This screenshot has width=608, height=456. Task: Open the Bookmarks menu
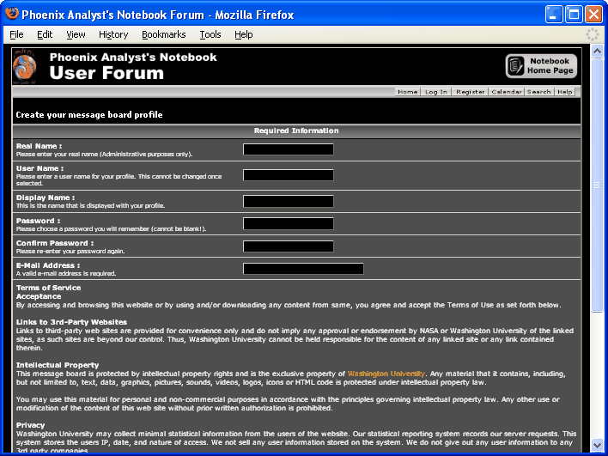(x=164, y=34)
